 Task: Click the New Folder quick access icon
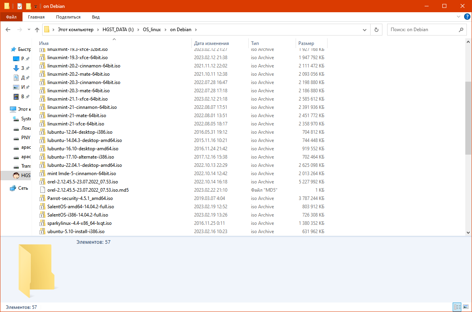tap(28, 6)
